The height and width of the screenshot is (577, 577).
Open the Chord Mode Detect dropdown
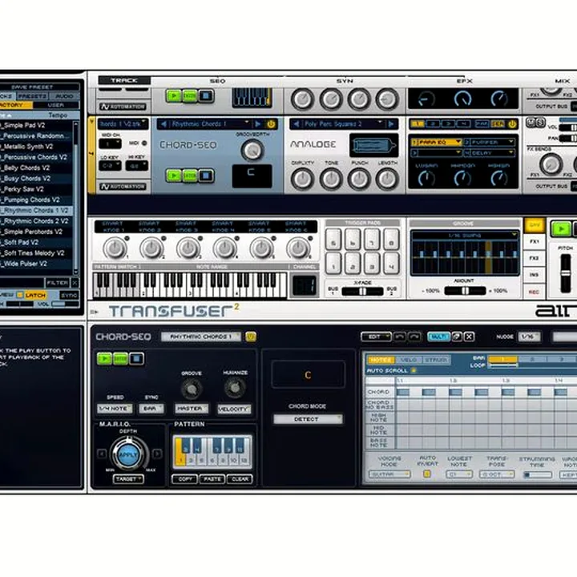click(308, 419)
